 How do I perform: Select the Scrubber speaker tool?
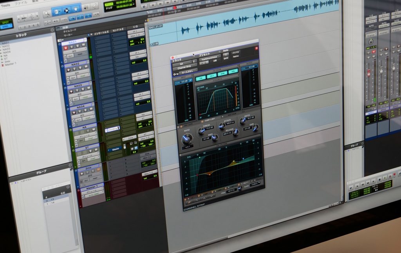tap(86, 7)
